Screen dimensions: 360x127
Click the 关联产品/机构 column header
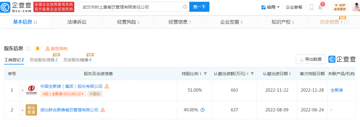point(341,74)
